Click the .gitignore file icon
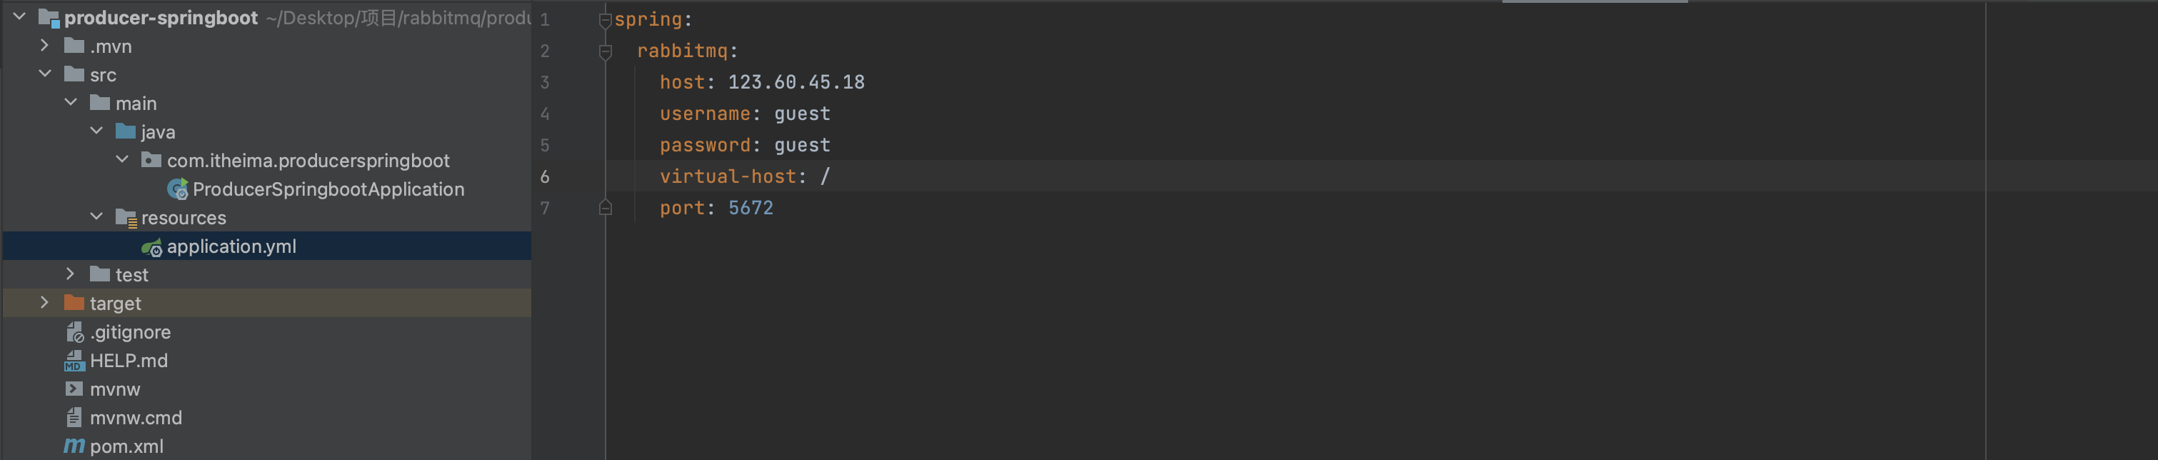The image size is (2158, 460). tap(74, 333)
